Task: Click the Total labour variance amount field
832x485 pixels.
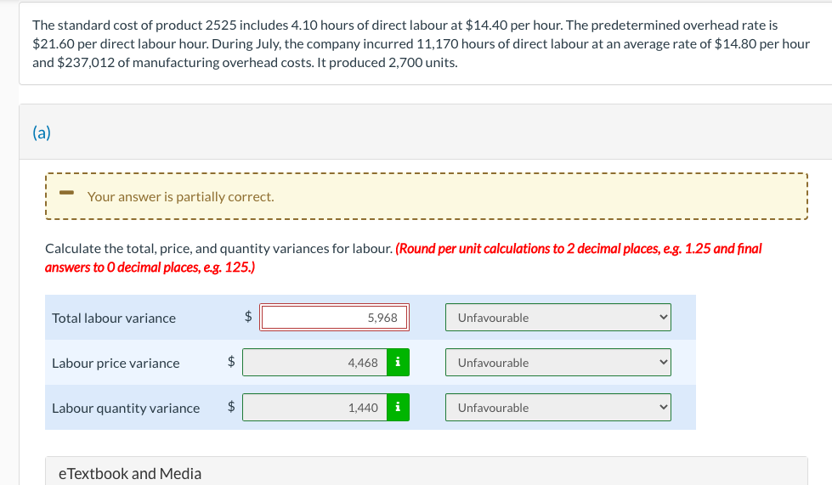Action: pyautogui.click(x=334, y=318)
